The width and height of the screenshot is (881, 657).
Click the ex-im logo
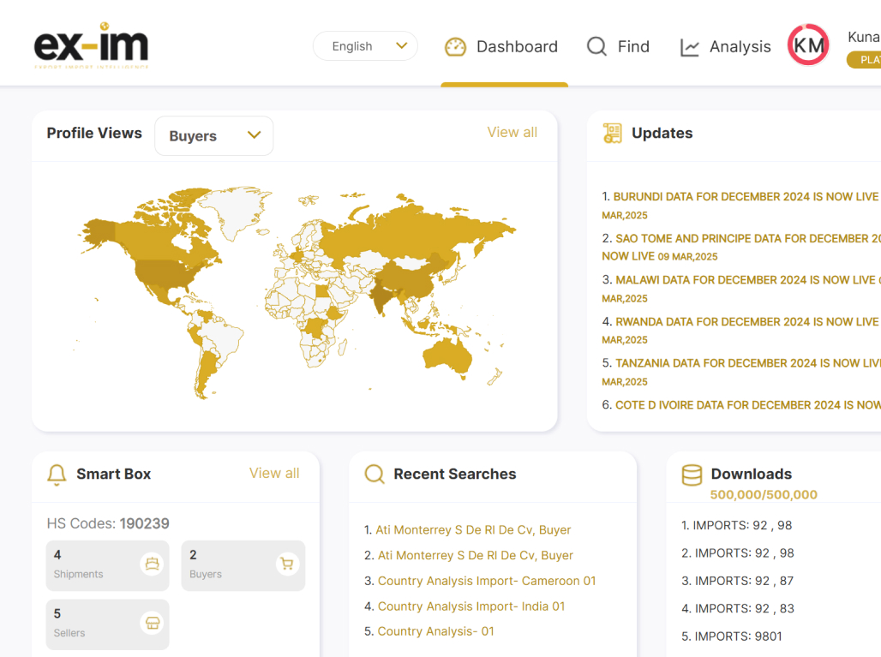click(91, 45)
